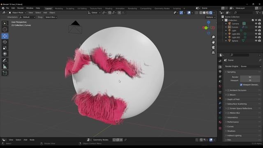Expand the Subsurface Scattering panel
Viewport: 263px width, 148px height.
click(237, 104)
